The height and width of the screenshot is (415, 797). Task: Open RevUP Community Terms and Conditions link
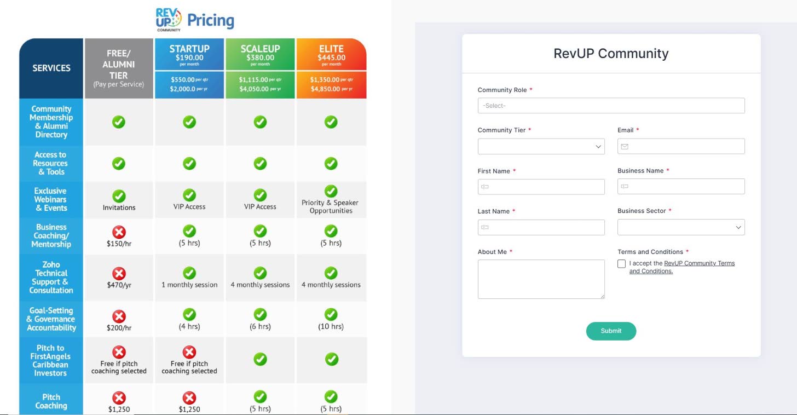click(699, 263)
